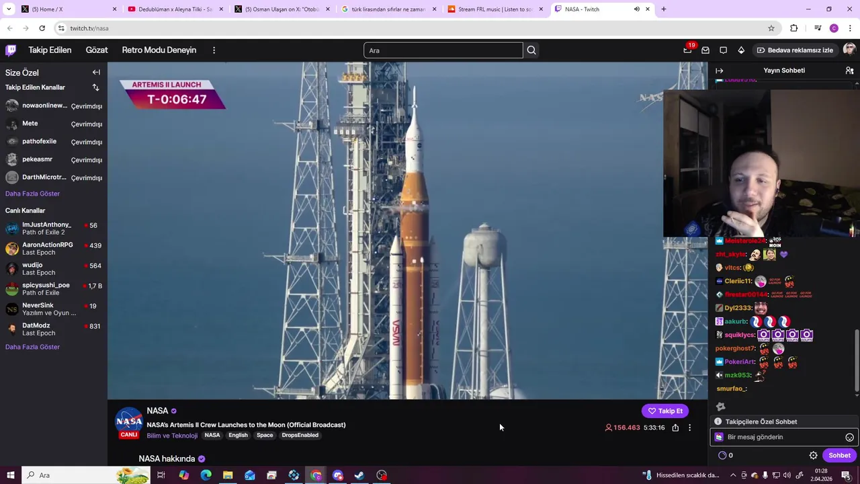The height and width of the screenshot is (484, 860).
Task: Switch to Stream FRL music tab
Action: [x=495, y=9]
